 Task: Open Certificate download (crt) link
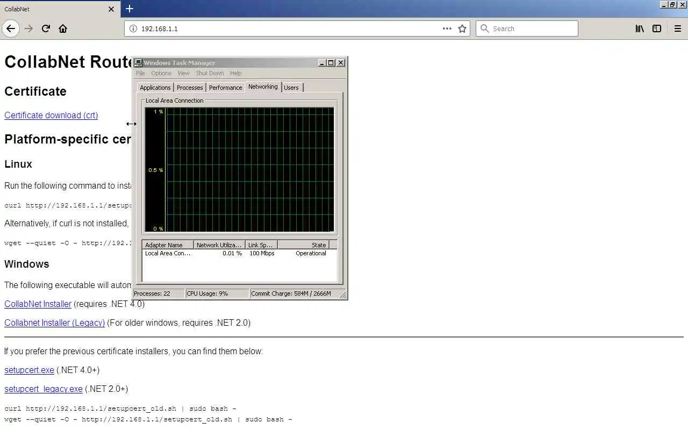point(51,115)
